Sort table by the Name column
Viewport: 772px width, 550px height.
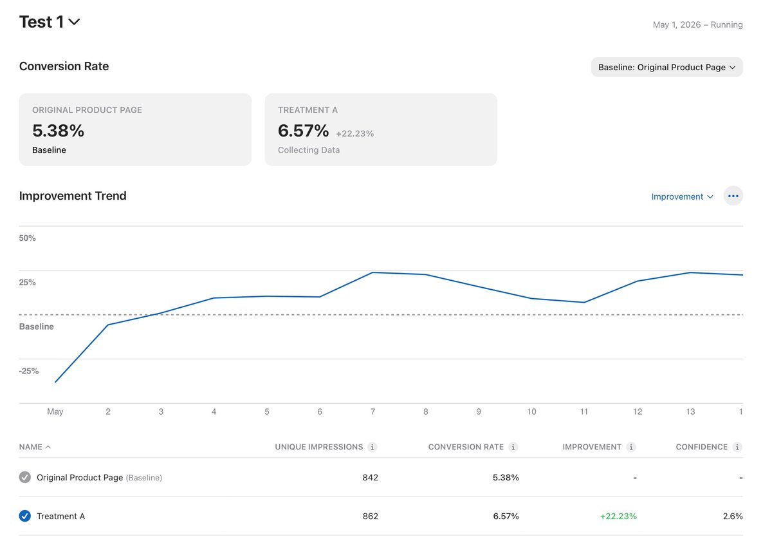pyautogui.click(x=35, y=447)
